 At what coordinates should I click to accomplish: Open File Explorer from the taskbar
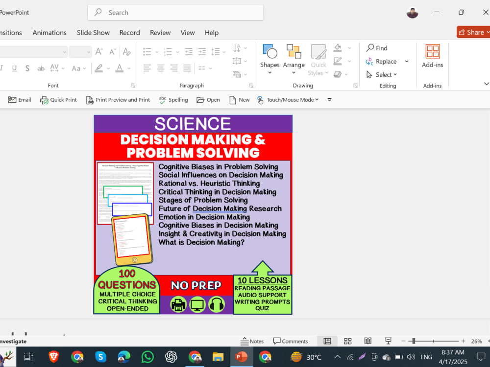pyautogui.click(x=218, y=357)
